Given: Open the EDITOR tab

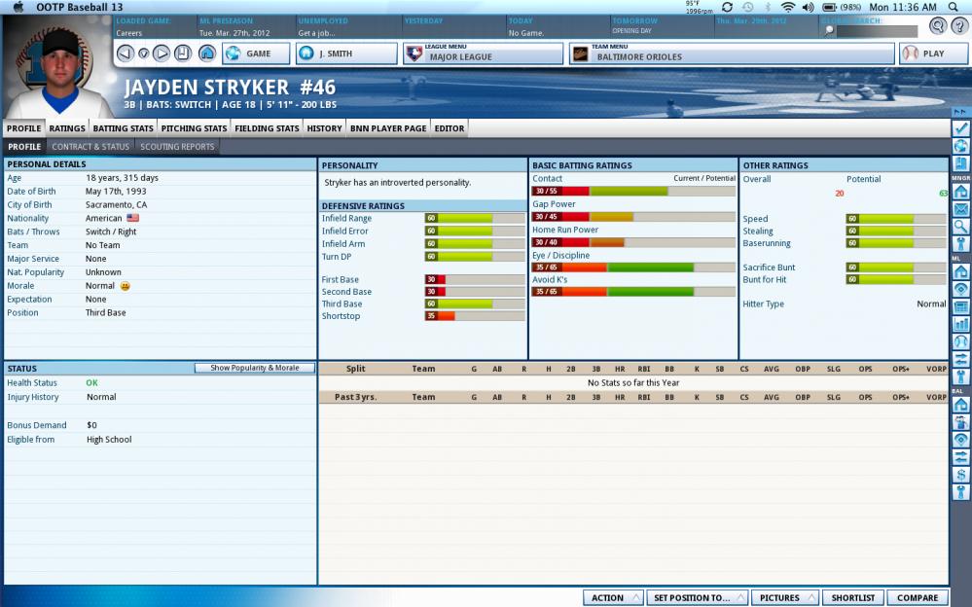Looking at the screenshot, I should click(449, 128).
